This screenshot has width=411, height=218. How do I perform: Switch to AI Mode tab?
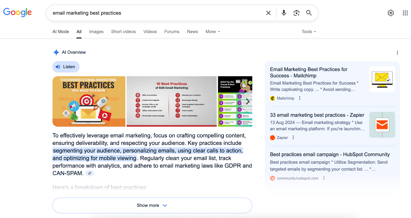coord(61,31)
